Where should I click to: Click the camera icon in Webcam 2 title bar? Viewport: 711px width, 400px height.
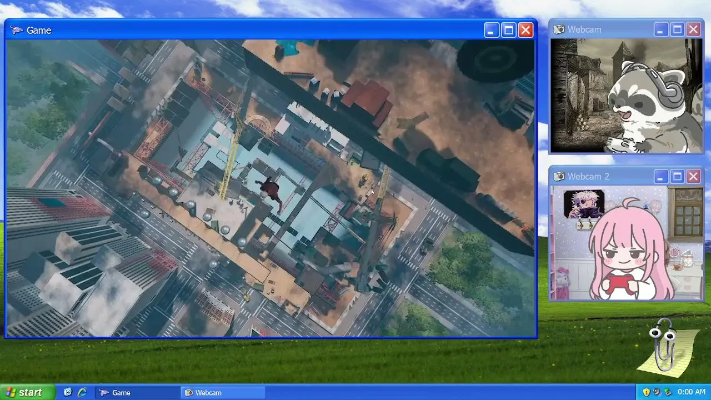tap(559, 177)
